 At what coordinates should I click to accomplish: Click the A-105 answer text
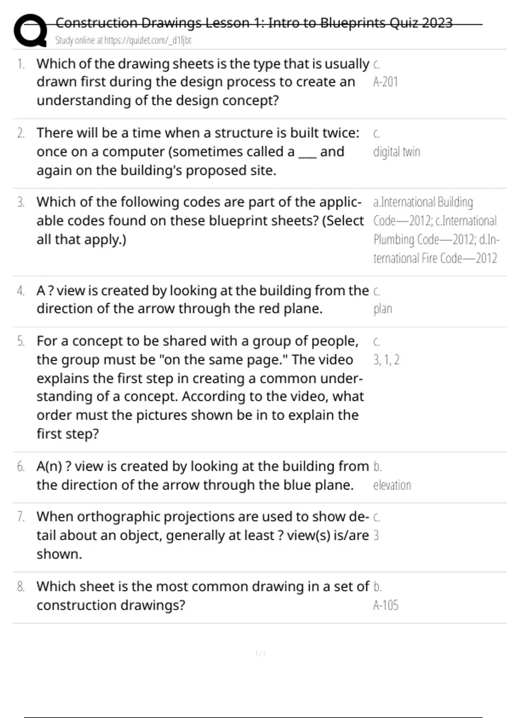pyautogui.click(x=385, y=605)
